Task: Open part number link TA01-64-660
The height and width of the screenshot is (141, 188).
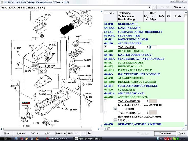Action: pyautogui.click(x=126, y=47)
